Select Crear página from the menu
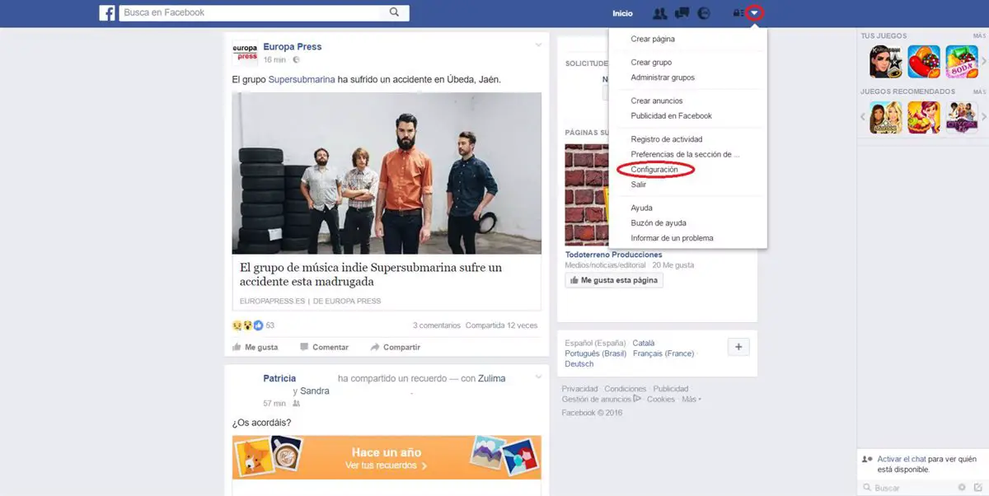 [x=653, y=39]
